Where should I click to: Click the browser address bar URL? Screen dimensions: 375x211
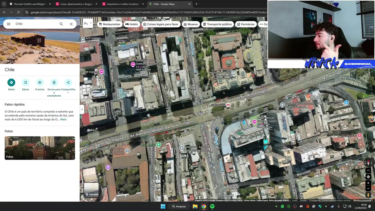click(149, 12)
